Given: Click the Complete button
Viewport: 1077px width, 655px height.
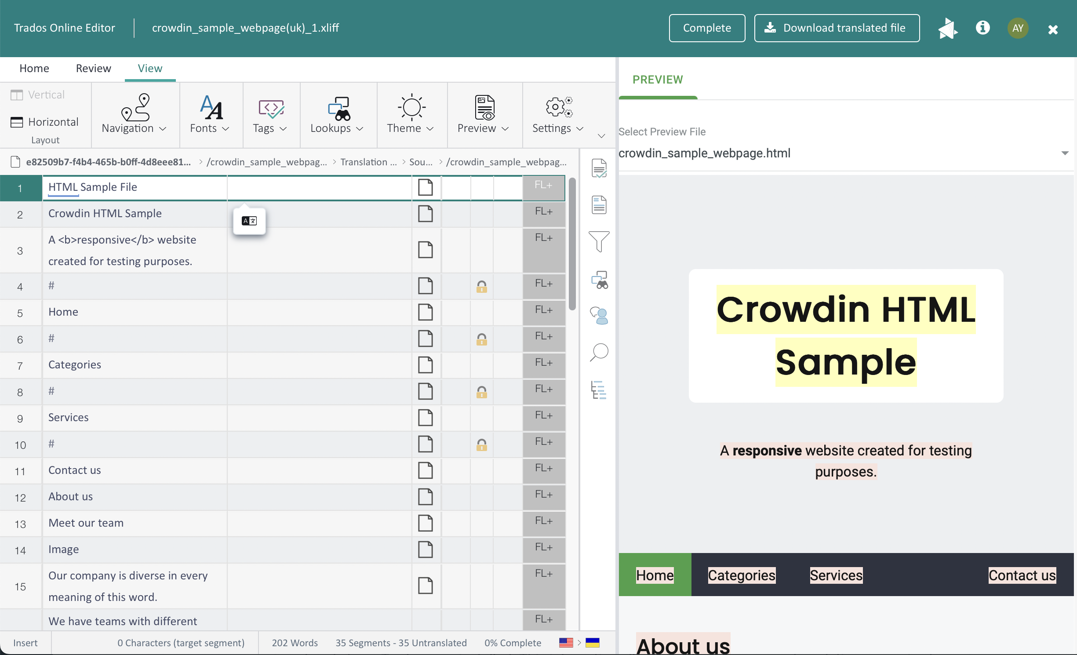Looking at the screenshot, I should pos(707,28).
